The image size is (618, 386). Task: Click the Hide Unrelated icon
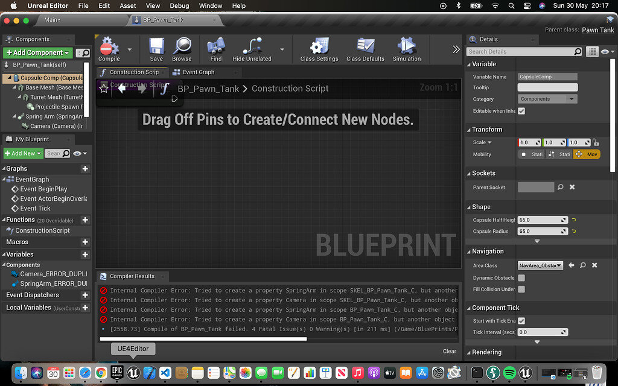click(252, 48)
